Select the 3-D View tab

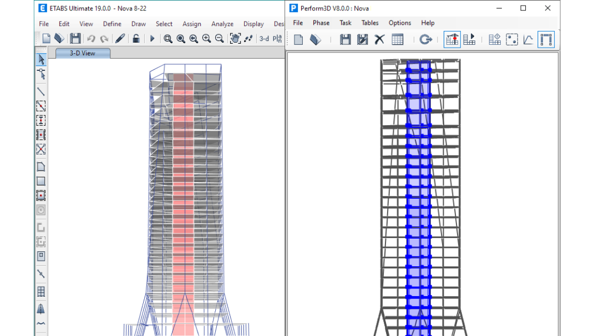82,53
